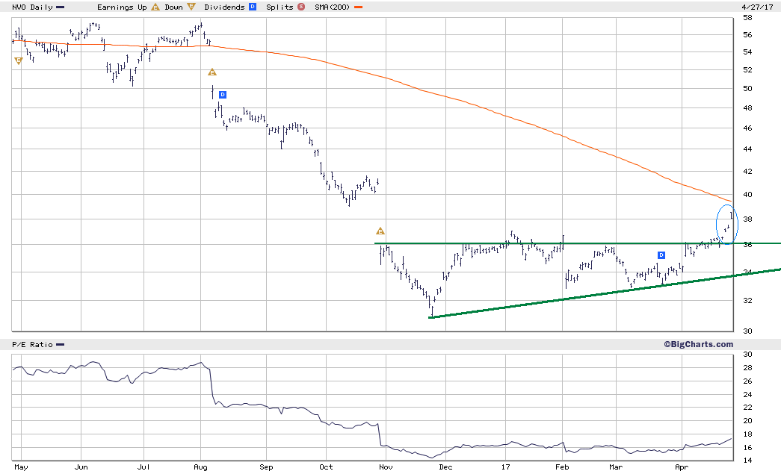Select the dividend D marker in August
Image resolution: width=781 pixels, height=474 pixels.
(x=223, y=95)
